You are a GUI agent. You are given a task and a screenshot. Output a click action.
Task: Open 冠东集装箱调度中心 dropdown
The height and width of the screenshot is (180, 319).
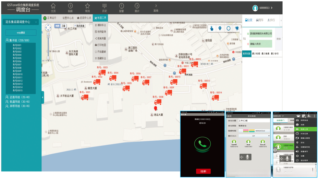pos(21,22)
